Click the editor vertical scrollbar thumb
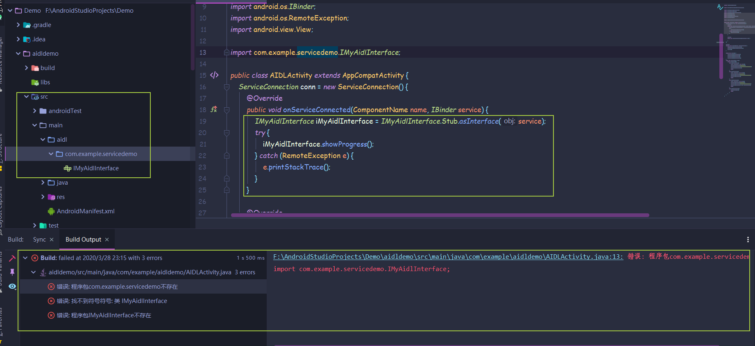 tap(721, 57)
